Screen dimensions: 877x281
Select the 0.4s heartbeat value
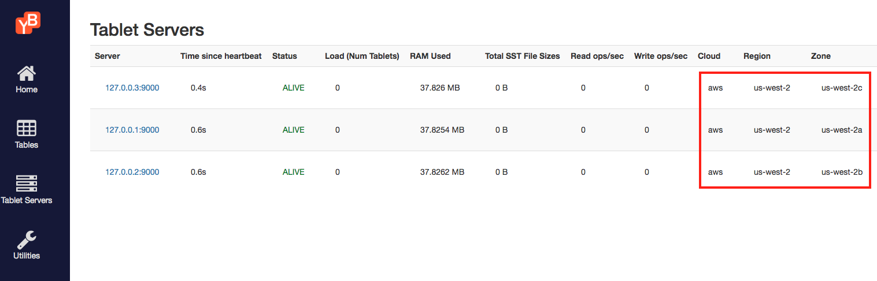click(198, 88)
